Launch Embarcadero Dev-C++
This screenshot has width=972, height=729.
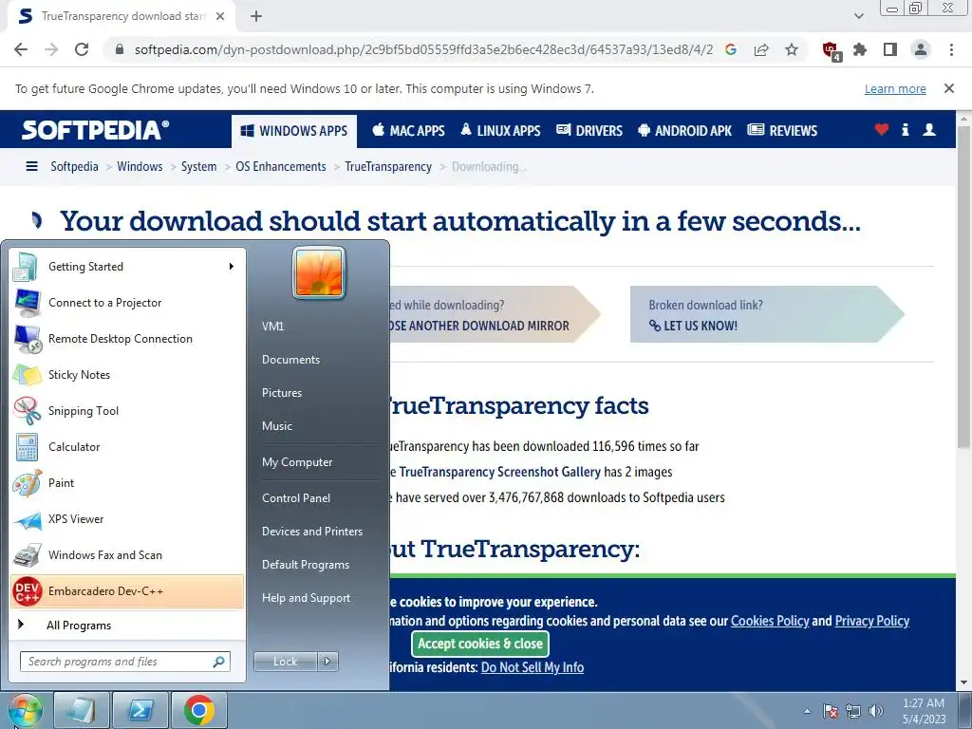click(127, 590)
